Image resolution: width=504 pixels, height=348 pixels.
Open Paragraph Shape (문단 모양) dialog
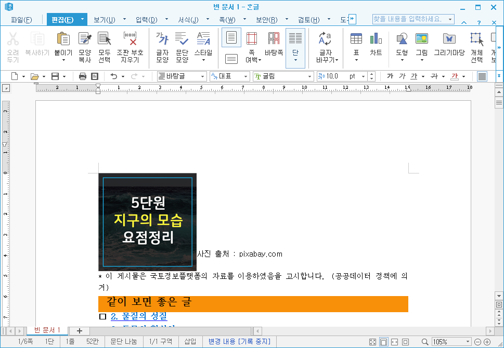pyautogui.click(x=182, y=47)
